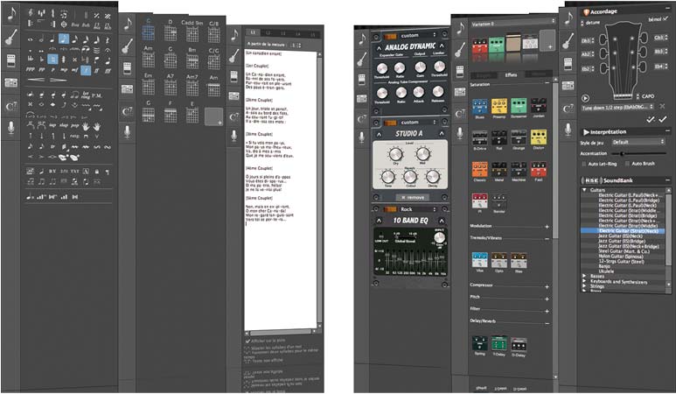The image size is (676, 394).
Task: Enable the Auto Brush checkbox
Action: (x=627, y=164)
